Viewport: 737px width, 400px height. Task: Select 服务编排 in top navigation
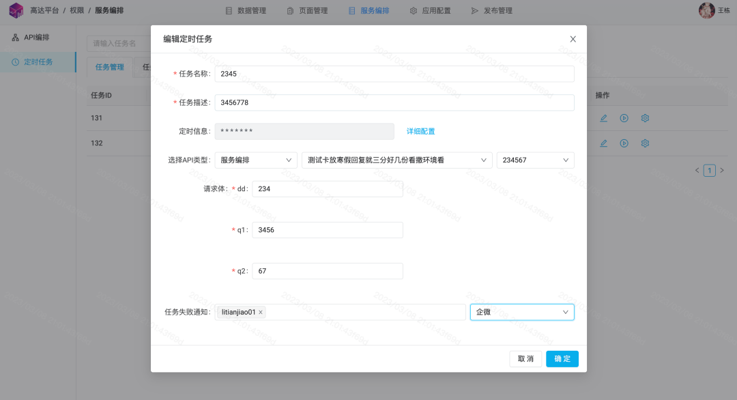click(x=369, y=10)
